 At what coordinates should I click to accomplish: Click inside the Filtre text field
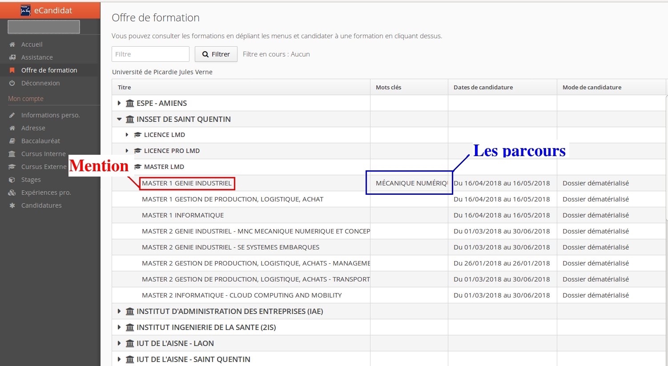tap(150, 54)
